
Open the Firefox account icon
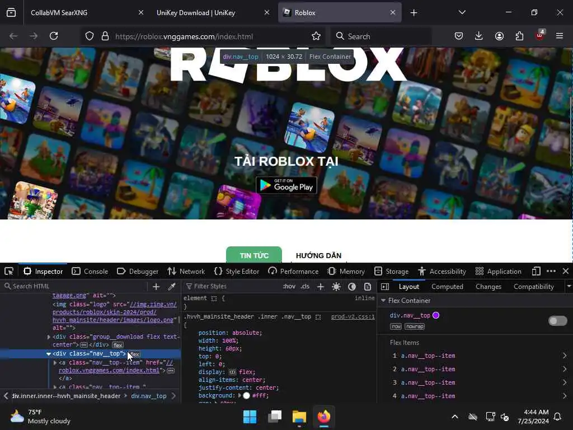pos(499,36)
